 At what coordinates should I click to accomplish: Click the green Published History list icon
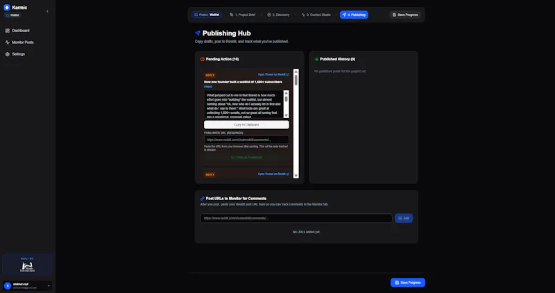316,59
